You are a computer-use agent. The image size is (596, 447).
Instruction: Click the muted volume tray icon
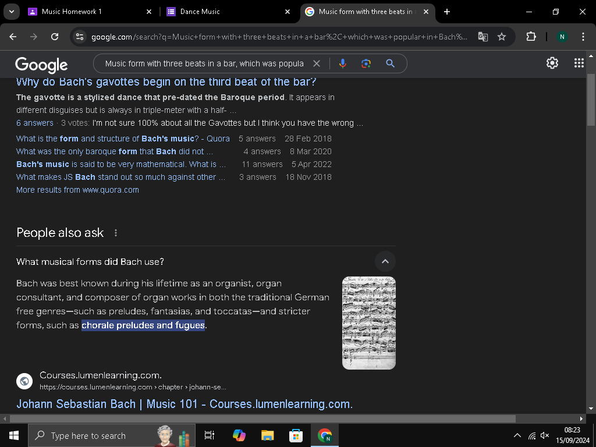(x=545, y=435)
